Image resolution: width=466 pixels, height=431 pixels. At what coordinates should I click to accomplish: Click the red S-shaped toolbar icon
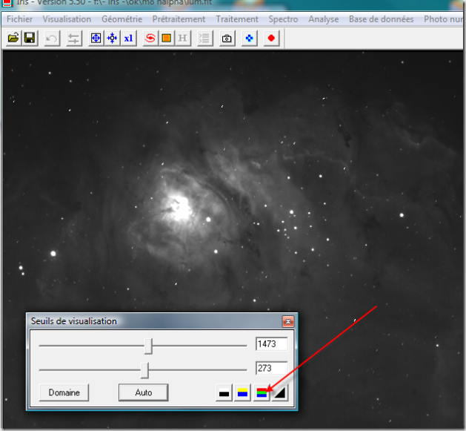coord(150,38)
